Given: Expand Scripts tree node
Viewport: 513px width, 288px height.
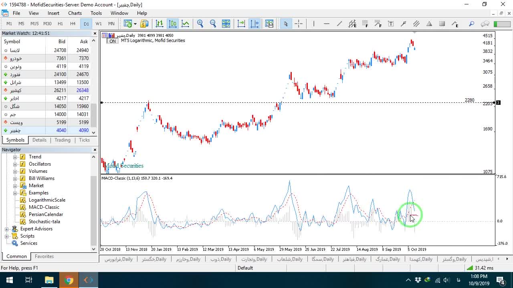Looking at the screenshot, I should tap(6, 236).
